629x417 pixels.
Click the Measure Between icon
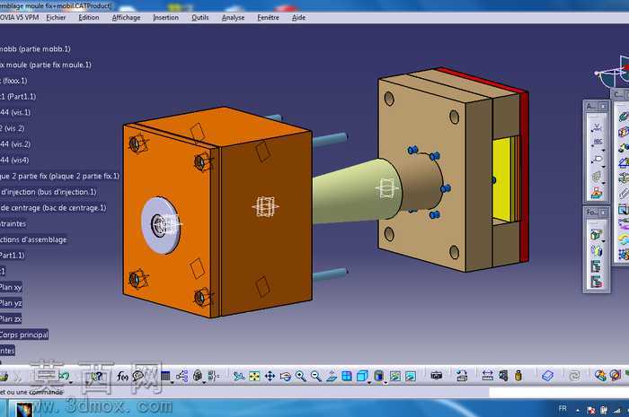(487, 376)
